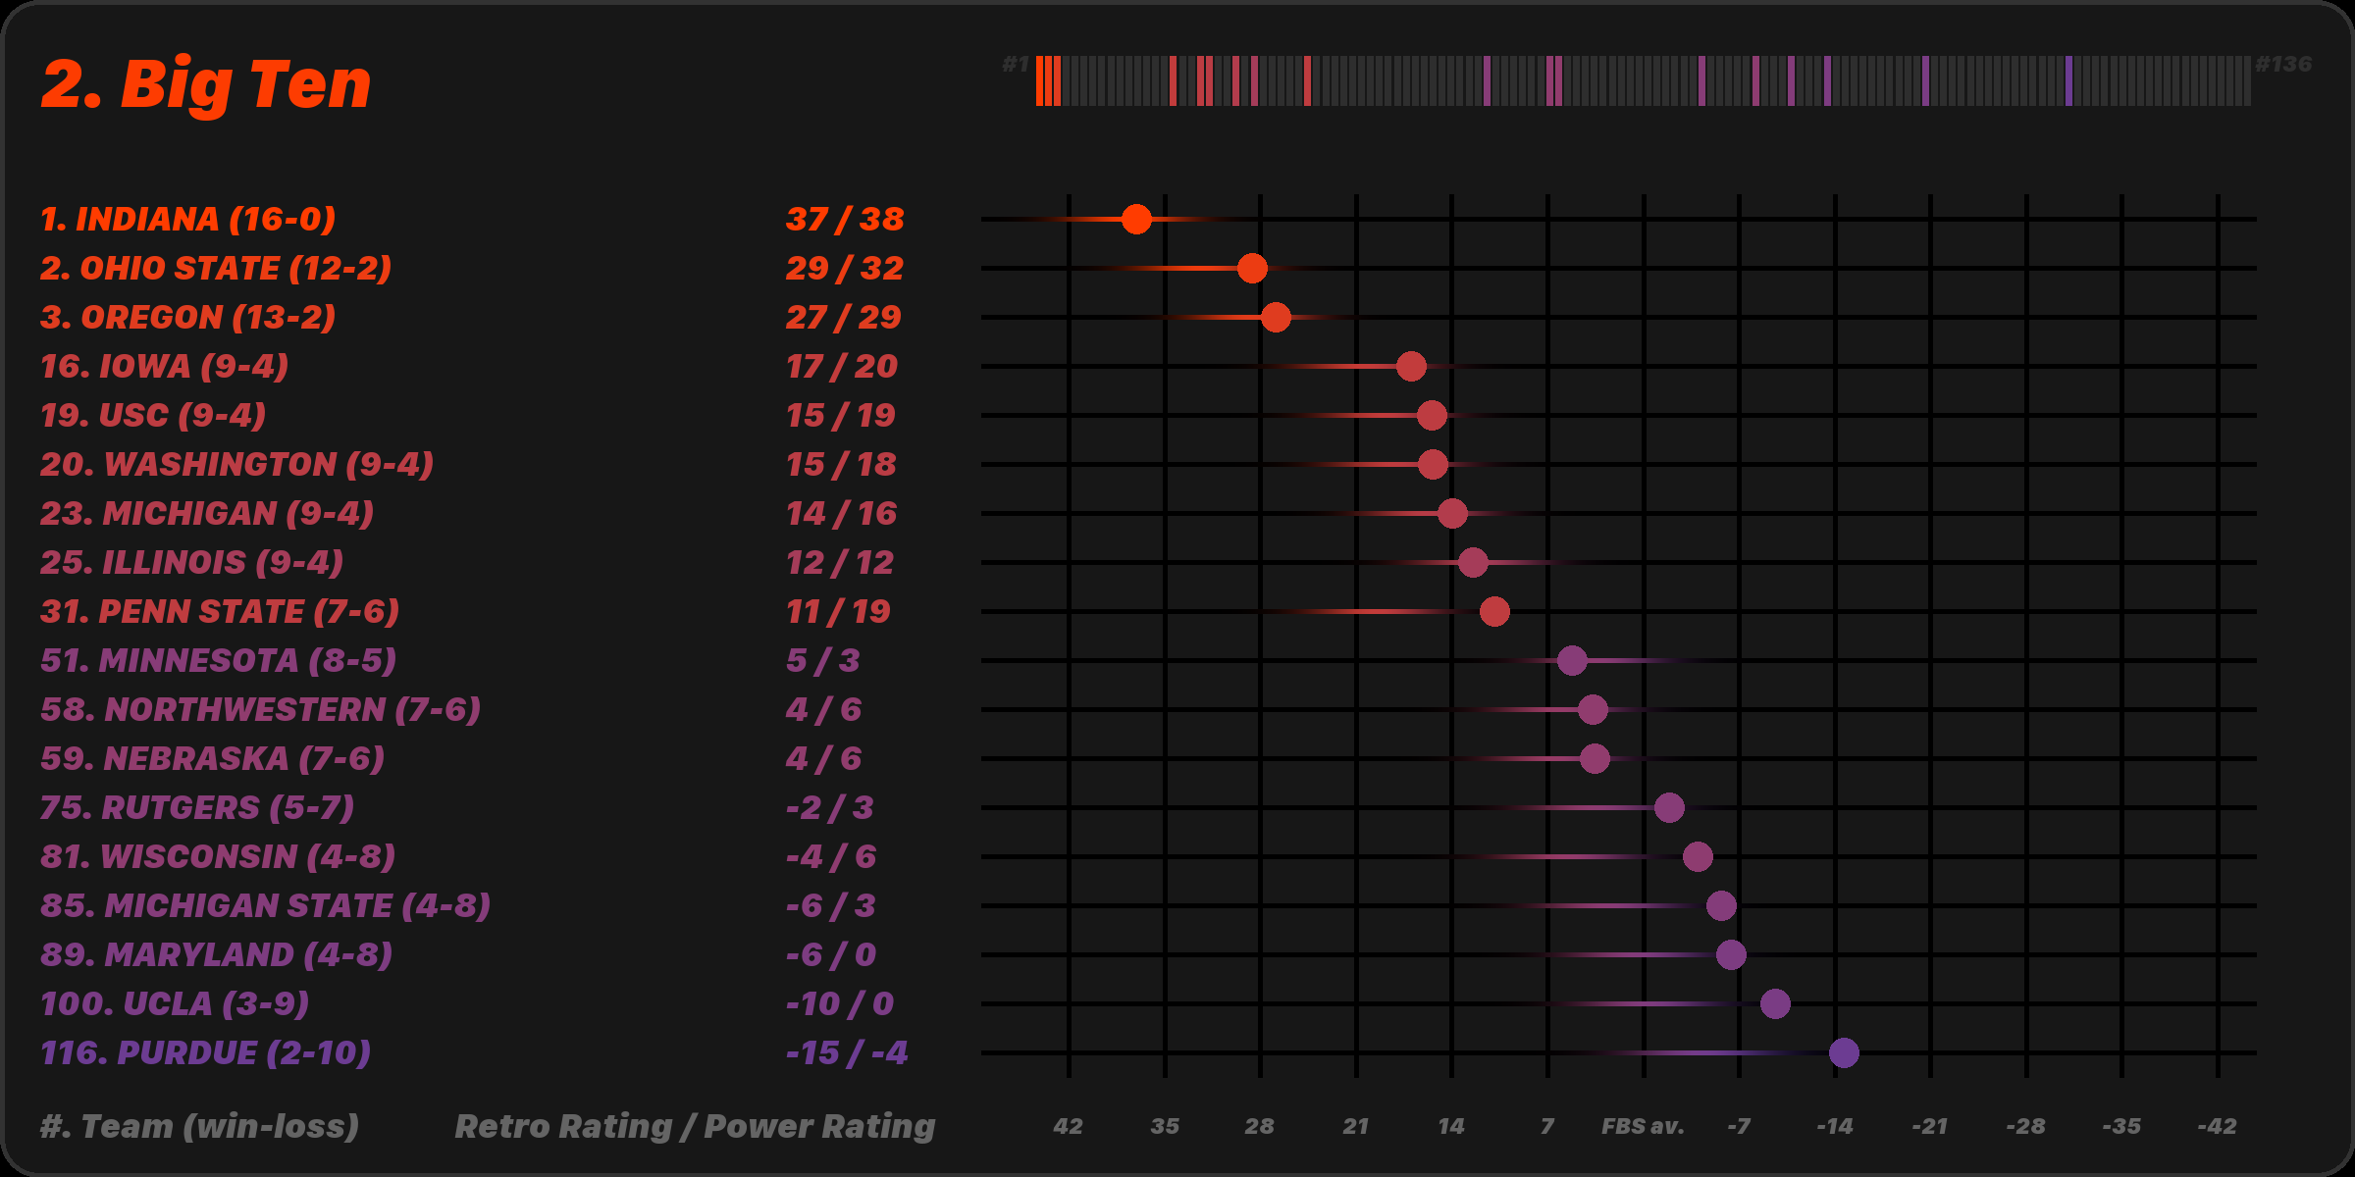Viewport: 2355px width, 1177px height.
Task: Click the "Retro Rating / Power Rating" legend
Action: (x=695, y=1126)
